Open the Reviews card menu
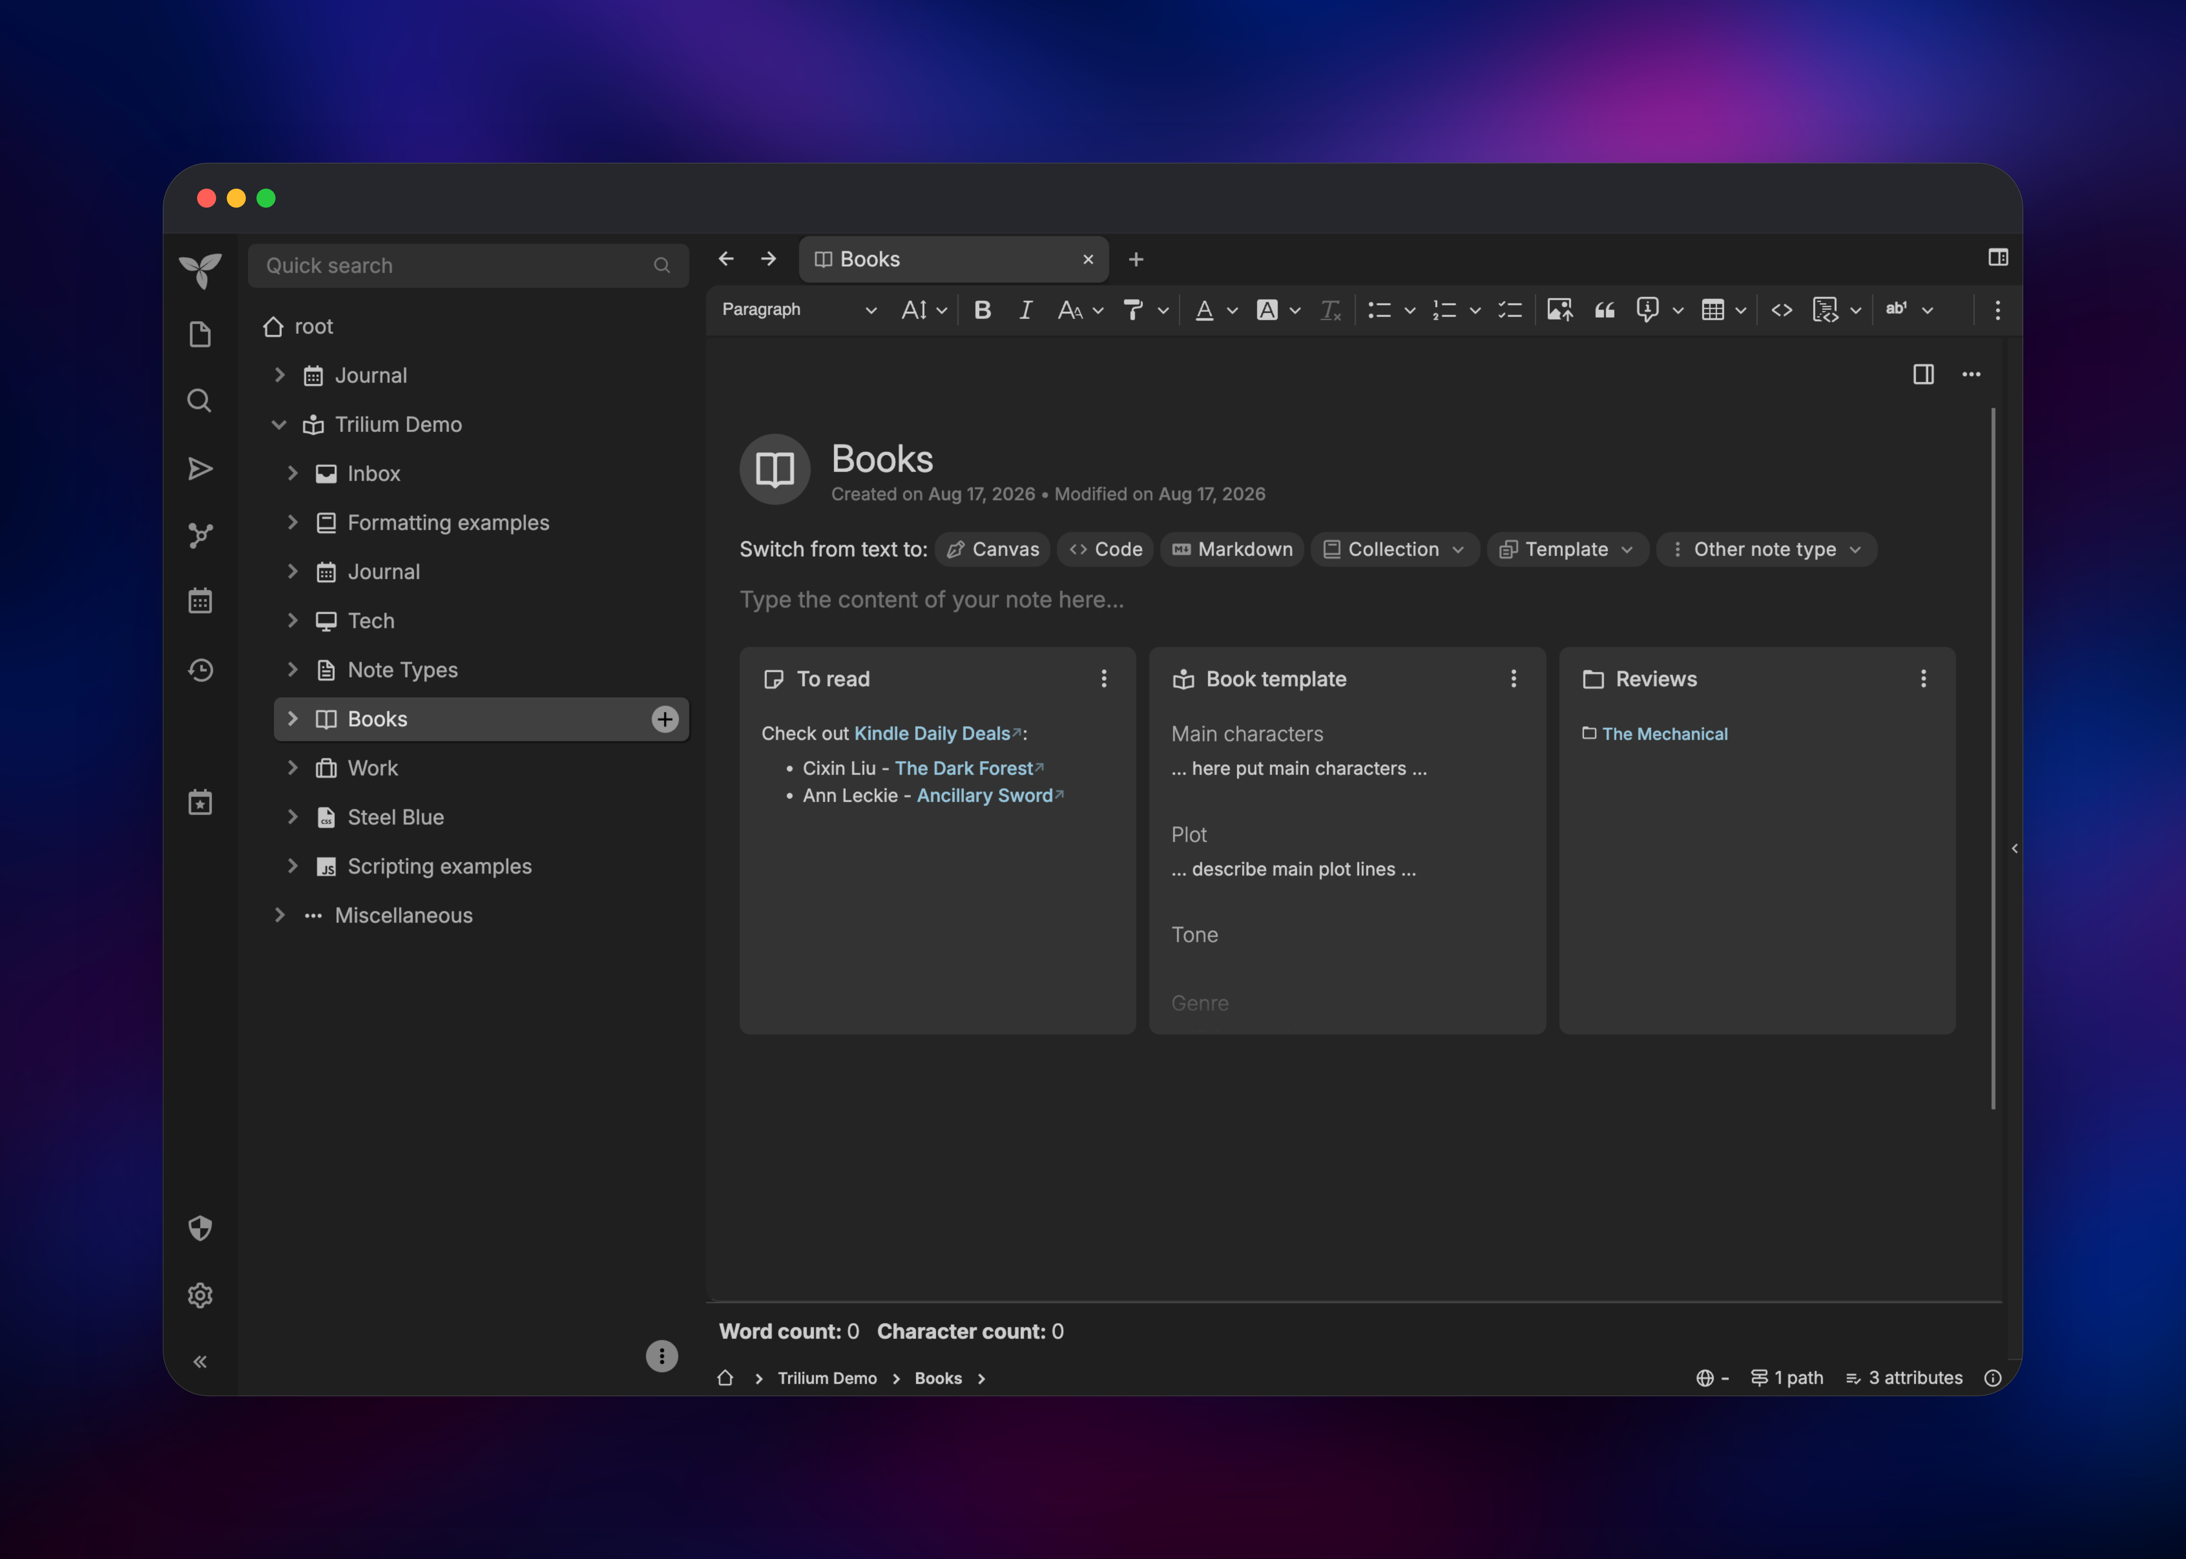 [1923, 679]
